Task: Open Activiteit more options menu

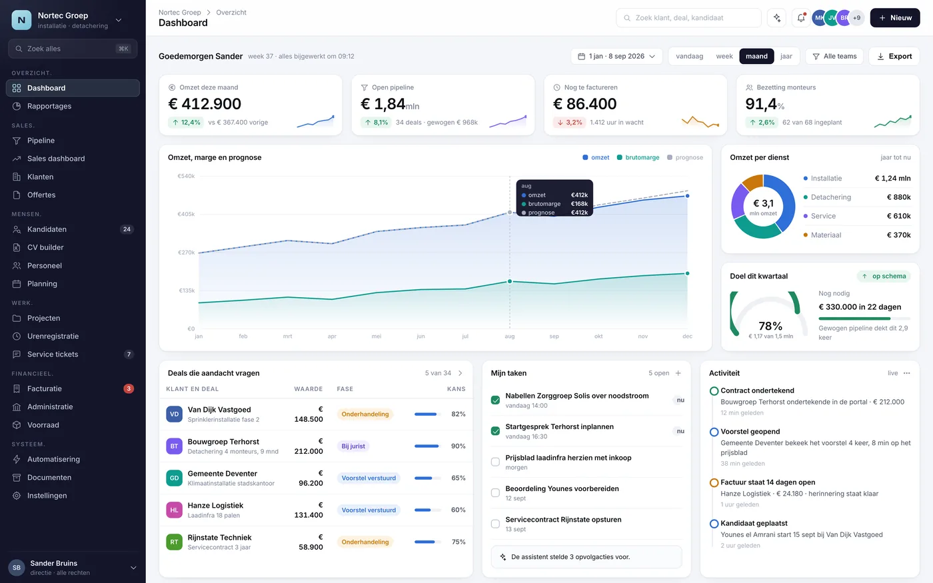Action: point(906,373)
